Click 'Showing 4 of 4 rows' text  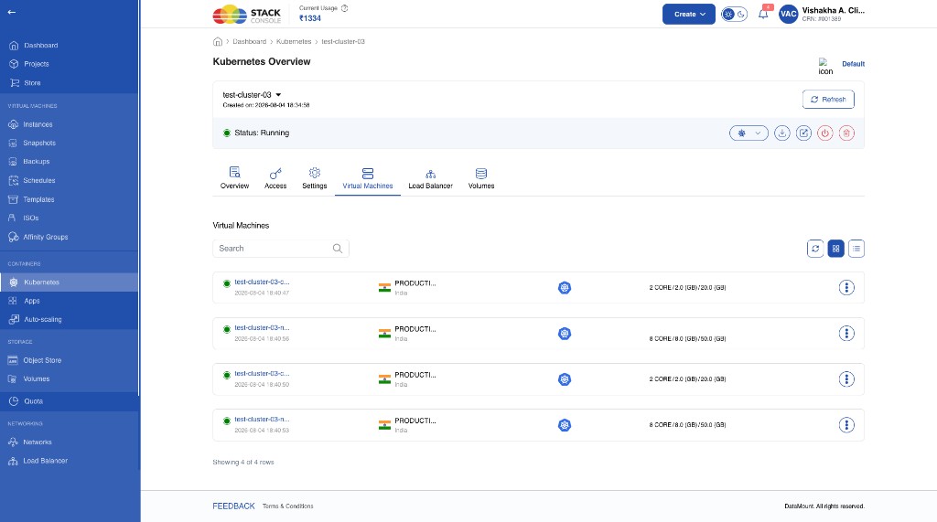point(243,463)
